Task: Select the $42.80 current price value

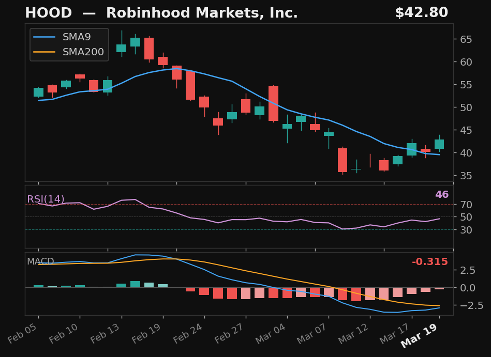Action: pos(422,13)
